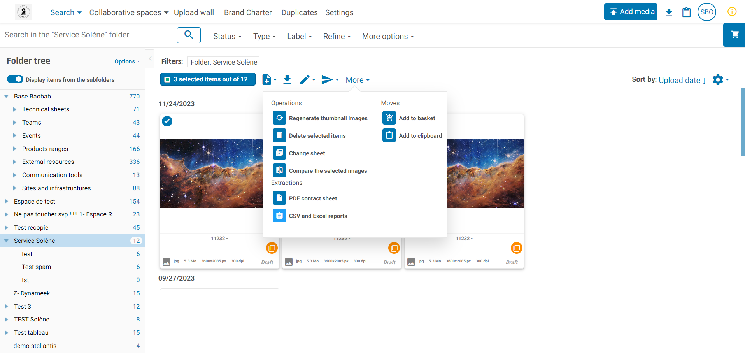The height and width of the screenshot is (353, 745).
Task: Click the search magnifier button
Action: tap(189, 35)
